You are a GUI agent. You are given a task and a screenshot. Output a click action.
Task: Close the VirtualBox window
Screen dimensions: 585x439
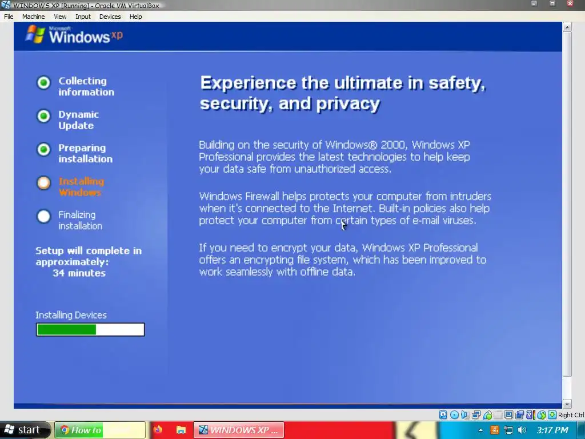pyautogui.click(x=570, y=4)
